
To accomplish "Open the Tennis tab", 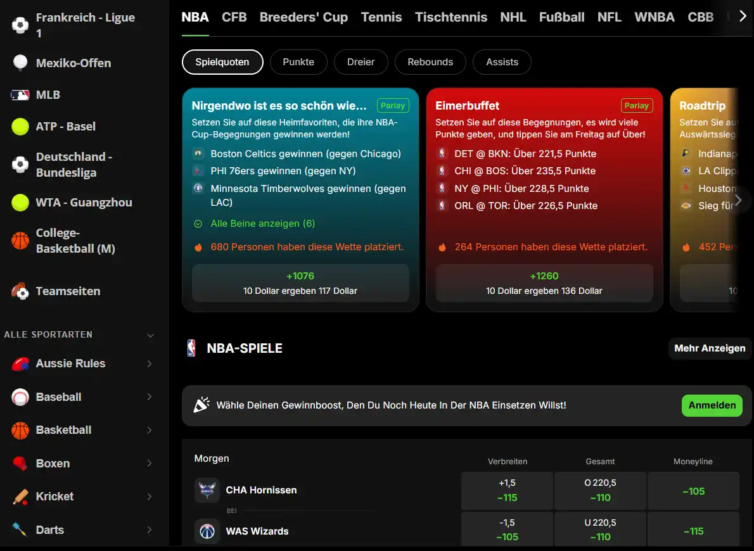I will pyautogui.click(x=381, y=17).
